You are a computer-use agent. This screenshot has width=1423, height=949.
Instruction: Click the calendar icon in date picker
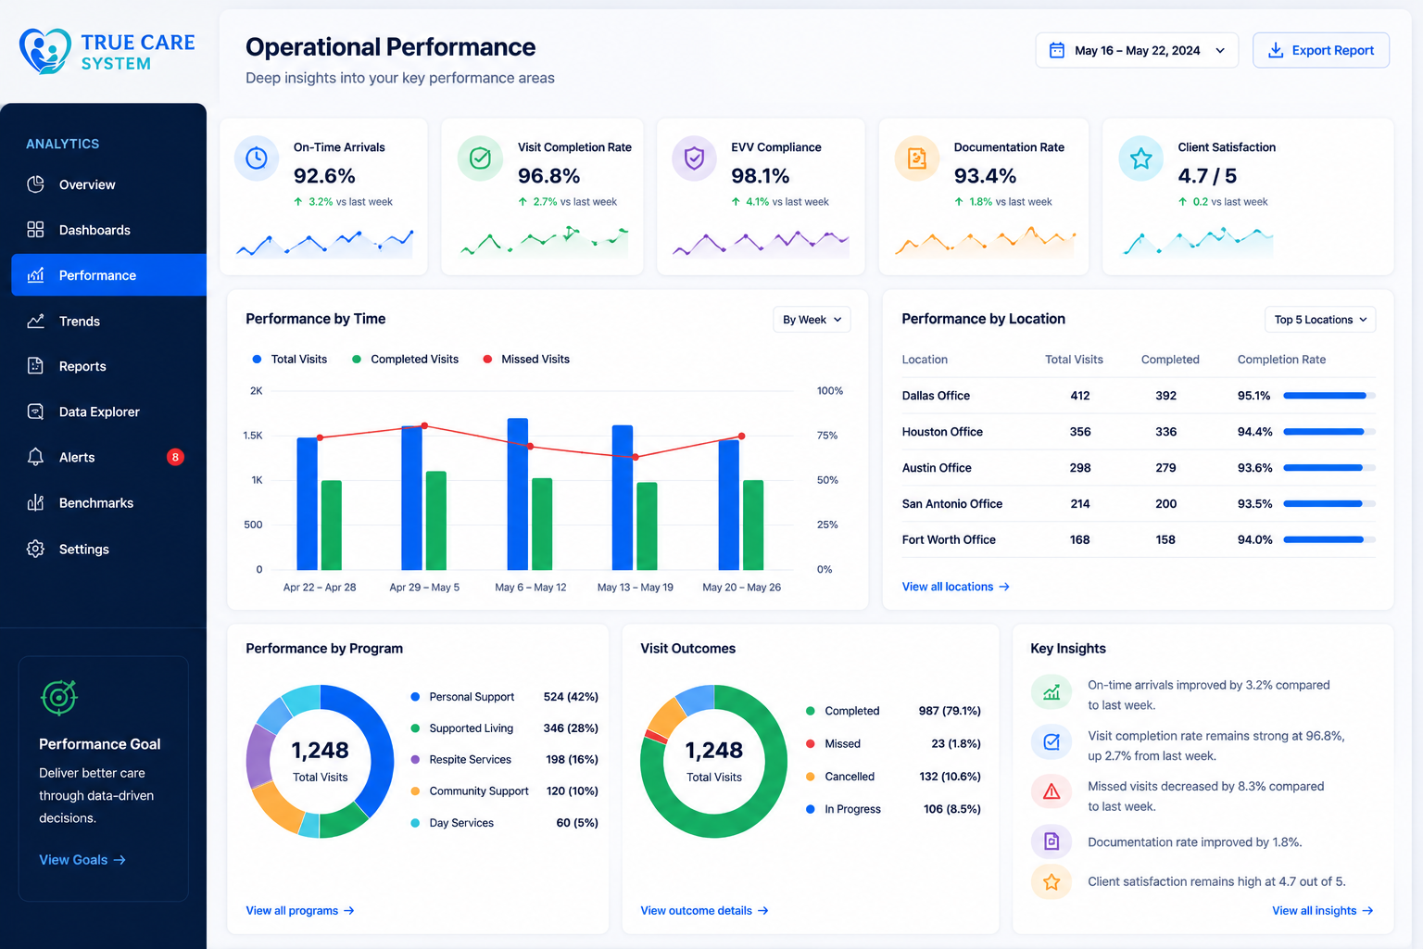coord(1056,50)
